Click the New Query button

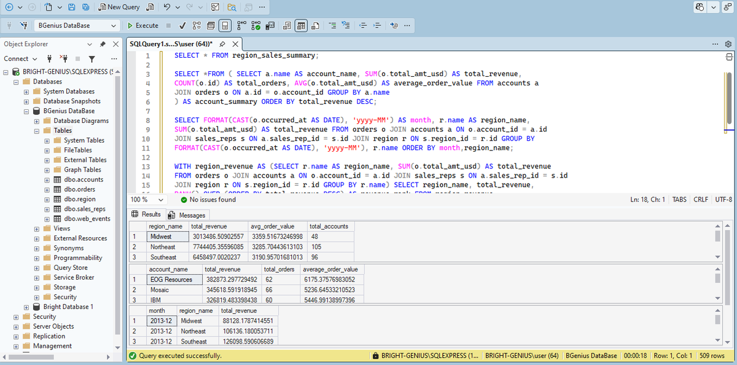[x=119, y=7]
